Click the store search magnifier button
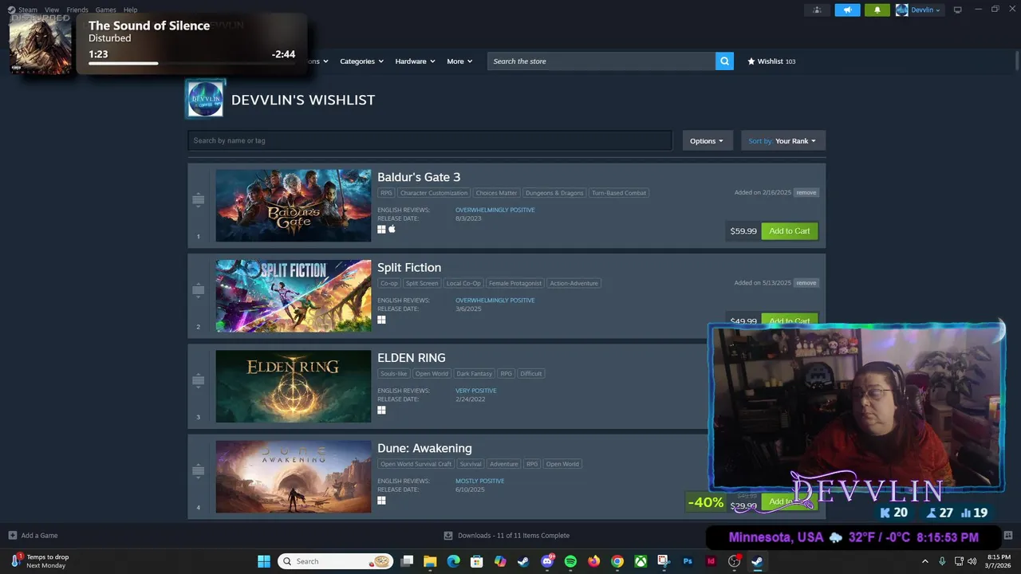1021x574 pixels. point(724,61)
